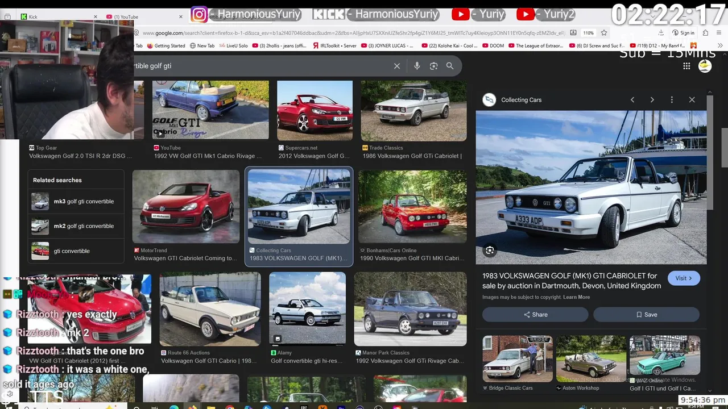
Task: Visit the Collecting Cars page
Action: (684, 278)
